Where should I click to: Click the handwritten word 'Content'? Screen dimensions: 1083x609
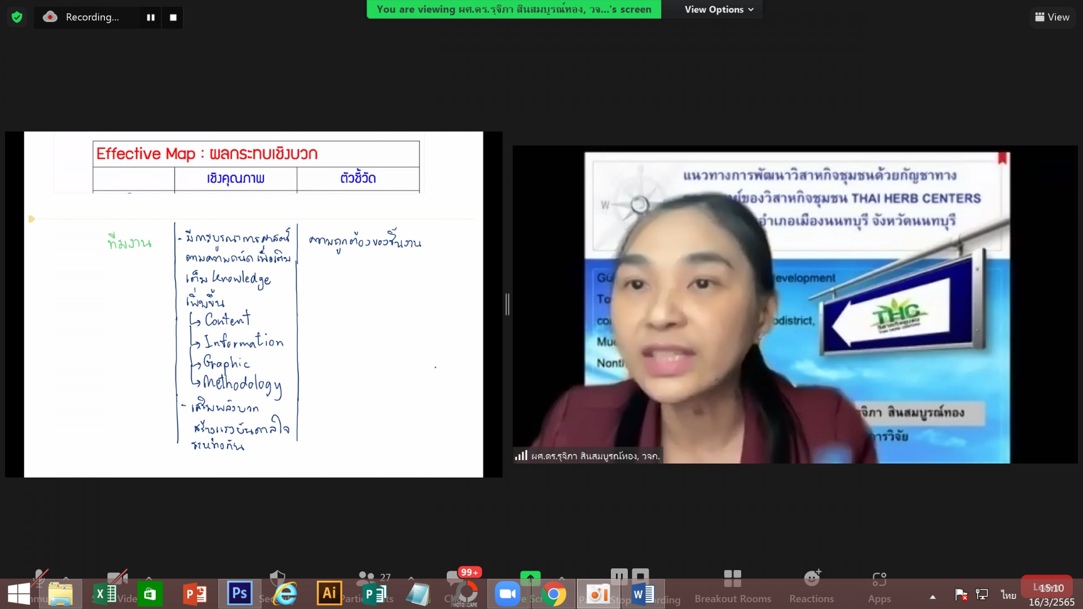coord(227,319)
